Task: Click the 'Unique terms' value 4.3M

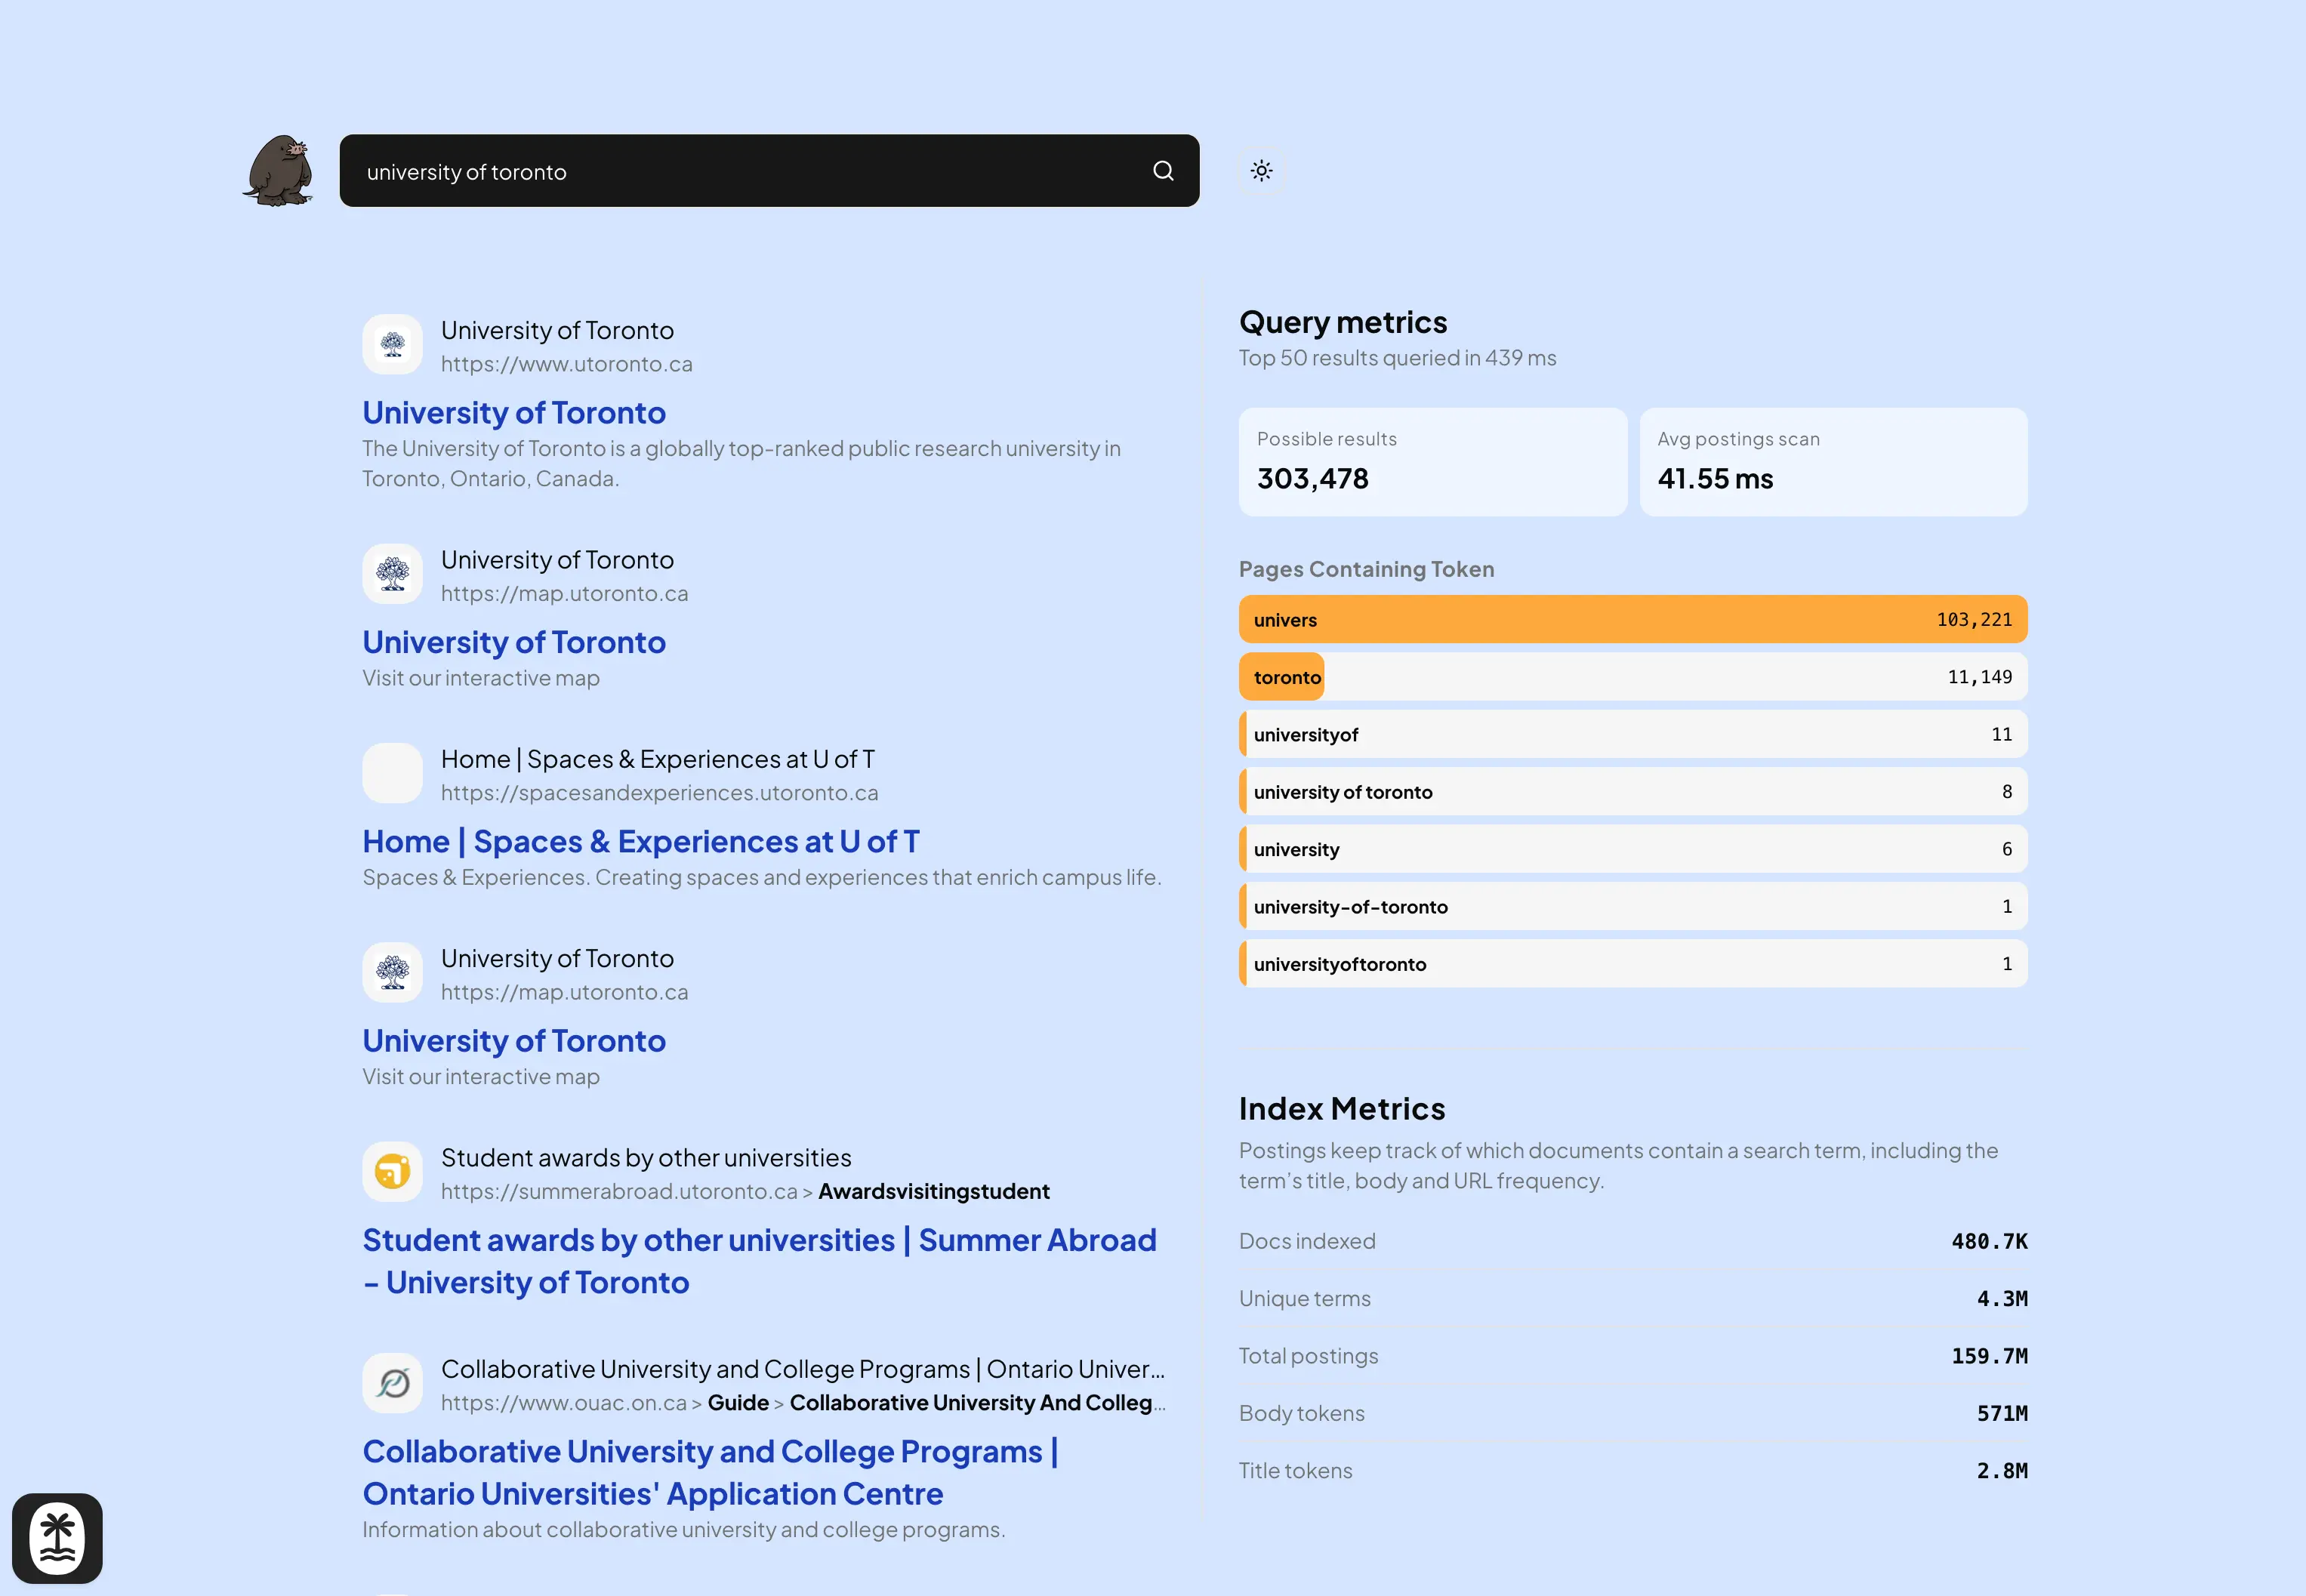Action: [x=2002, y=1299]
